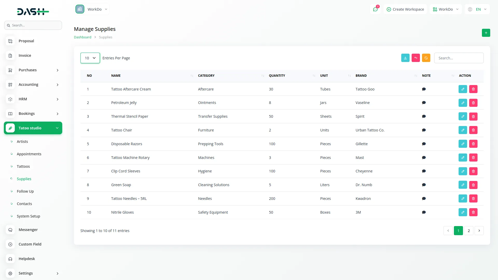
Task: View note for Tattoo Chair
Action: pyautogui.click(x=424, y=130)
